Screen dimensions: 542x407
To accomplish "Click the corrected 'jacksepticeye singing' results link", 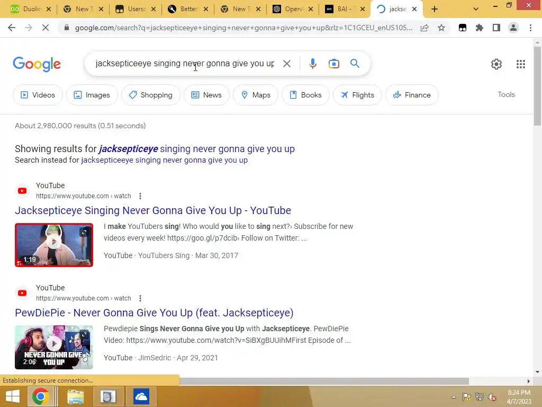I will pyautogui.click(x=197, y=149).
